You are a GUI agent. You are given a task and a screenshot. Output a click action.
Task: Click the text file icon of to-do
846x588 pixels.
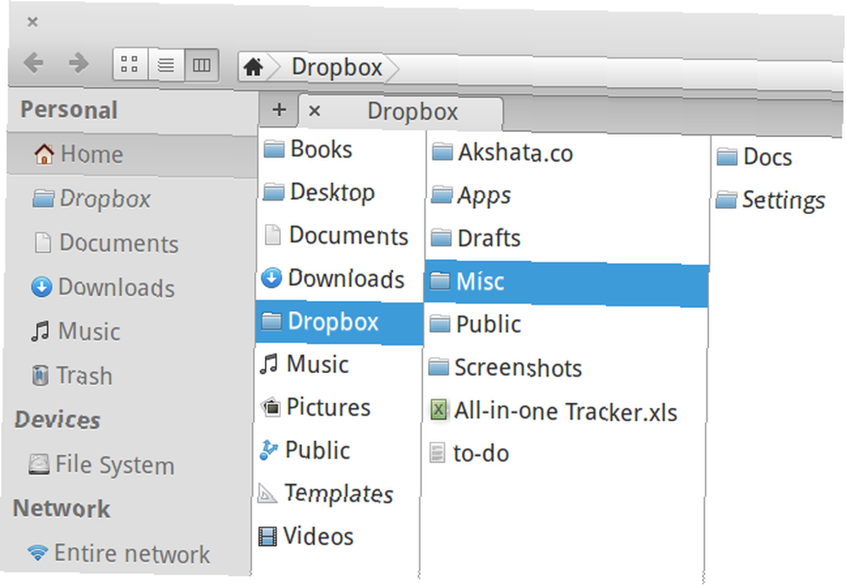tap(437, 453)
